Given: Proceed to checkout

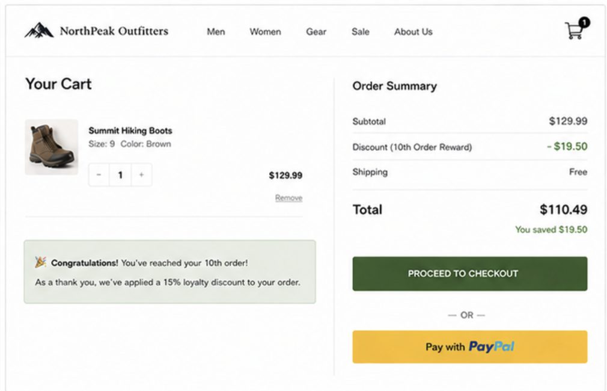Looking at the screenshot, I should (469, 274).
